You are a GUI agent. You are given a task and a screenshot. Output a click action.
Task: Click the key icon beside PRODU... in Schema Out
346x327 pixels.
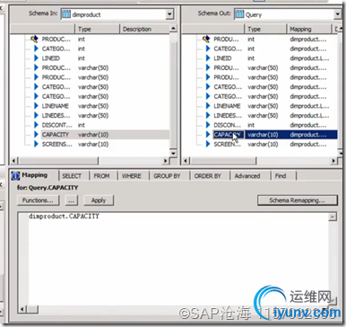[206, 39]
